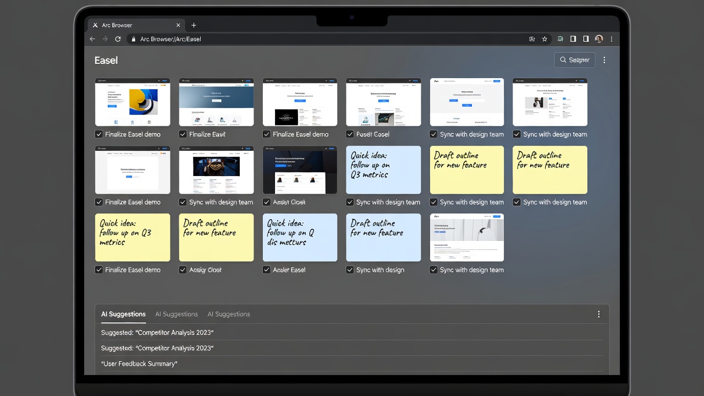Bookmark this page with the star icon
This screenshot has width=704, height=396.
pyautogui.click(x=544, y=39)
